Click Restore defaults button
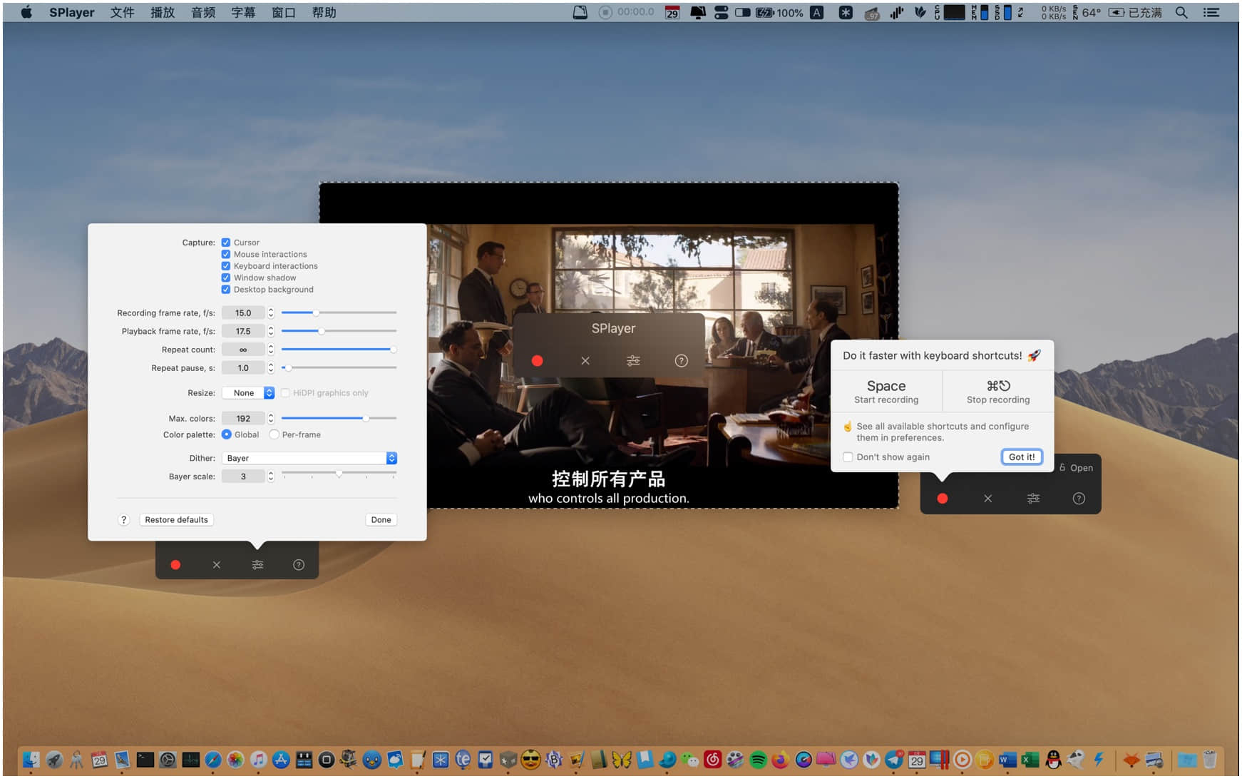Image resolution: width=1242 pixels, height=779 pixels. [177, 520]
